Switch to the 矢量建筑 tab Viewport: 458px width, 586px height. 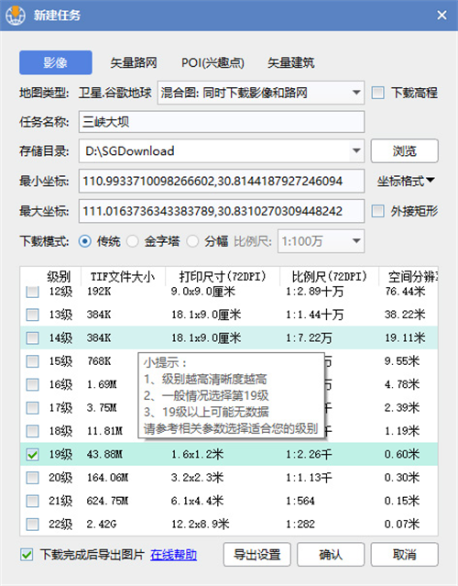click(x=290, y=62)
